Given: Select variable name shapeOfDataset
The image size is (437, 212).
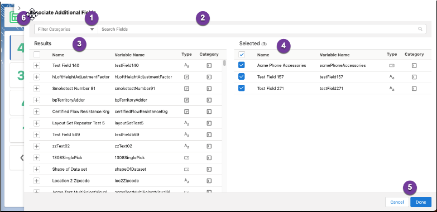Looking at the screenshot, I should point(131,169).
